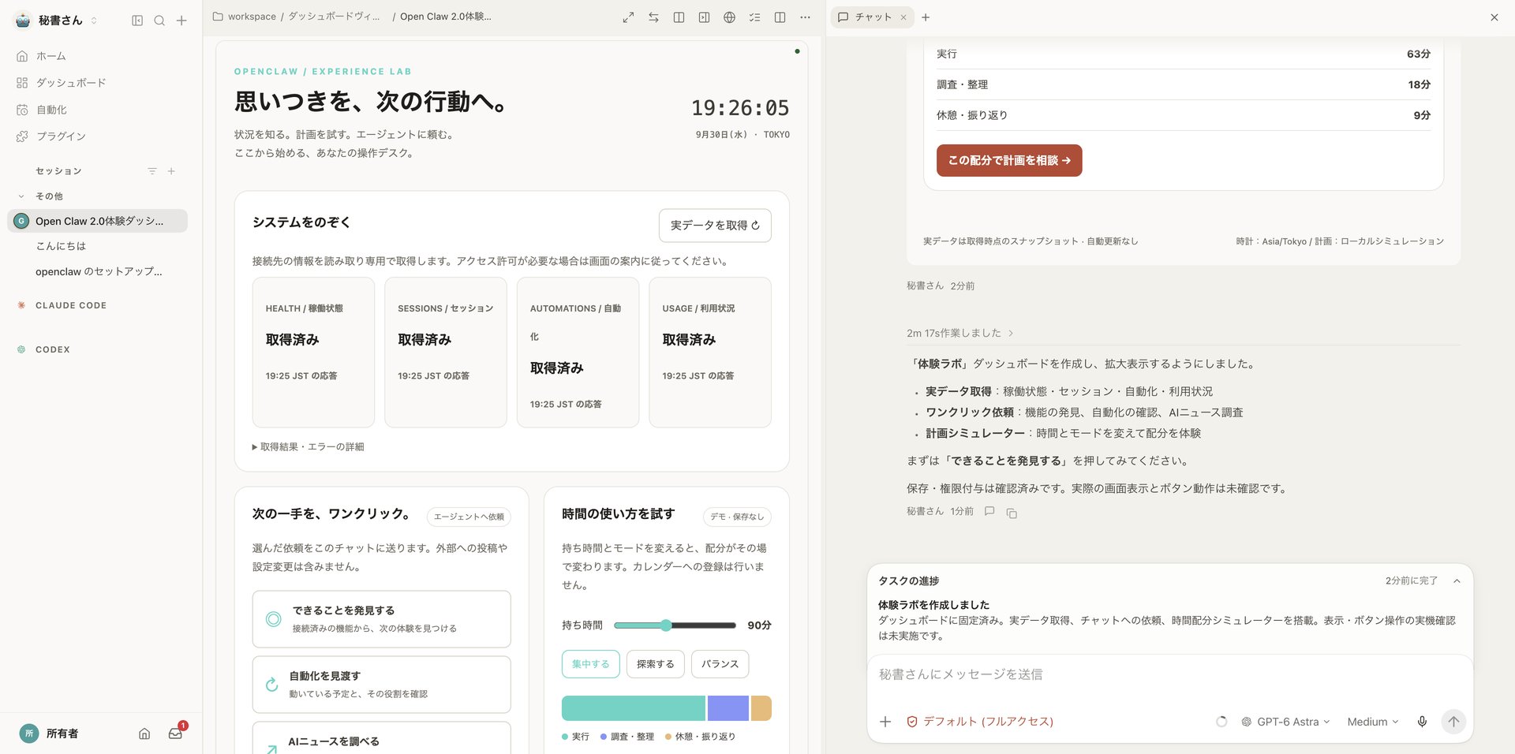Open ダッシュボード in the sidebar
1515x754 pixels.
click(x=71, y=83)
